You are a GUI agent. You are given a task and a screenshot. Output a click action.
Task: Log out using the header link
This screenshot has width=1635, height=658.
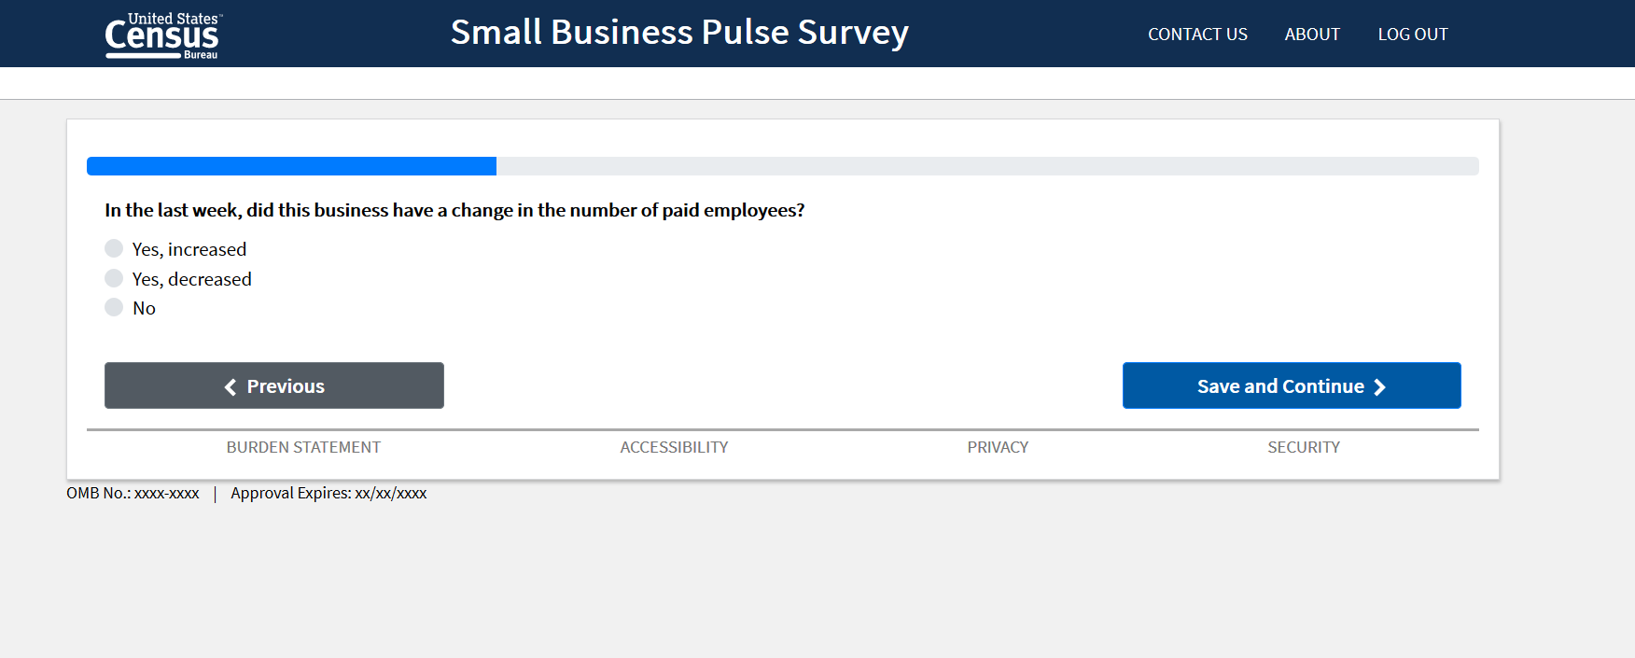1413,35
